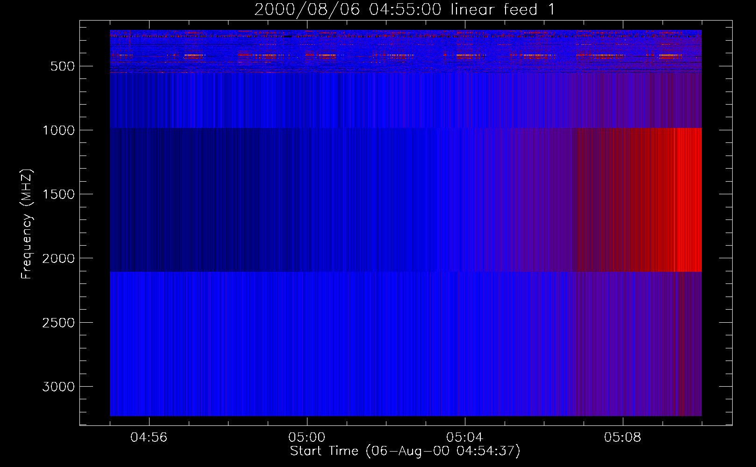This screenshot has height=467, width=756.
Task: Click the 05:04 time tick label
Action: [x=465, y=438]
